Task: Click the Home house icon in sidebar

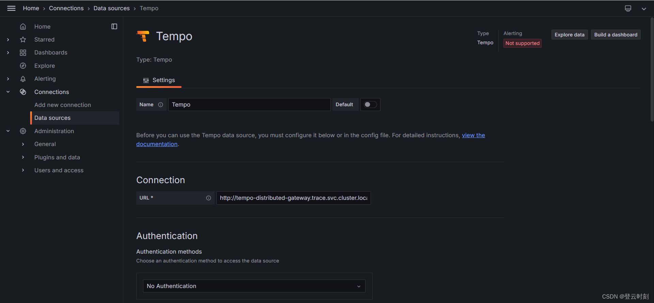Action: click(23, 27)
